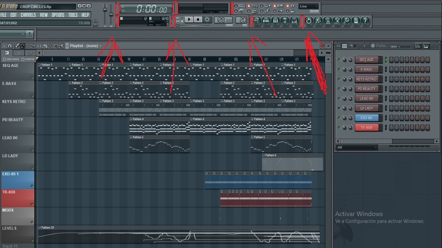Choose the Select tool in Playlist toolbar
This screenshot has width=442, height=248.
(50, 46)
